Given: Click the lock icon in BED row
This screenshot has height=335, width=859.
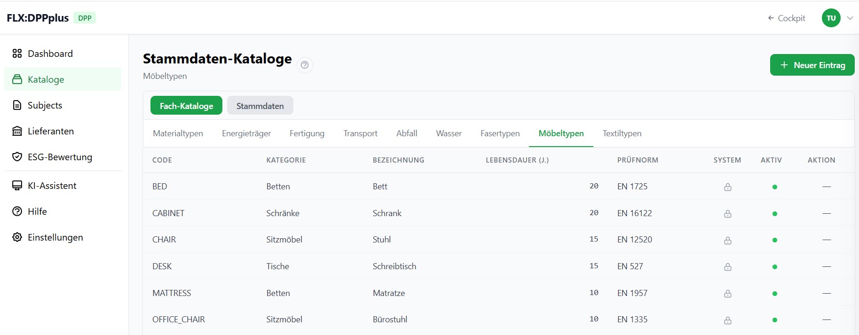Looking at the screenshot, I should click(727, 187).
